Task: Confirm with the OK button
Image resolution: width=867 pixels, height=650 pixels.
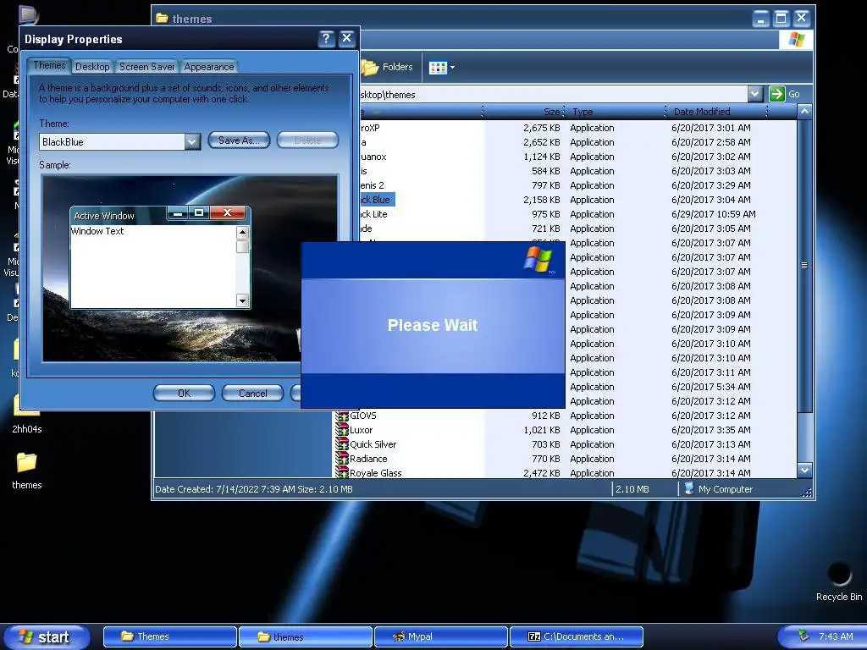Action: point(184,393)
